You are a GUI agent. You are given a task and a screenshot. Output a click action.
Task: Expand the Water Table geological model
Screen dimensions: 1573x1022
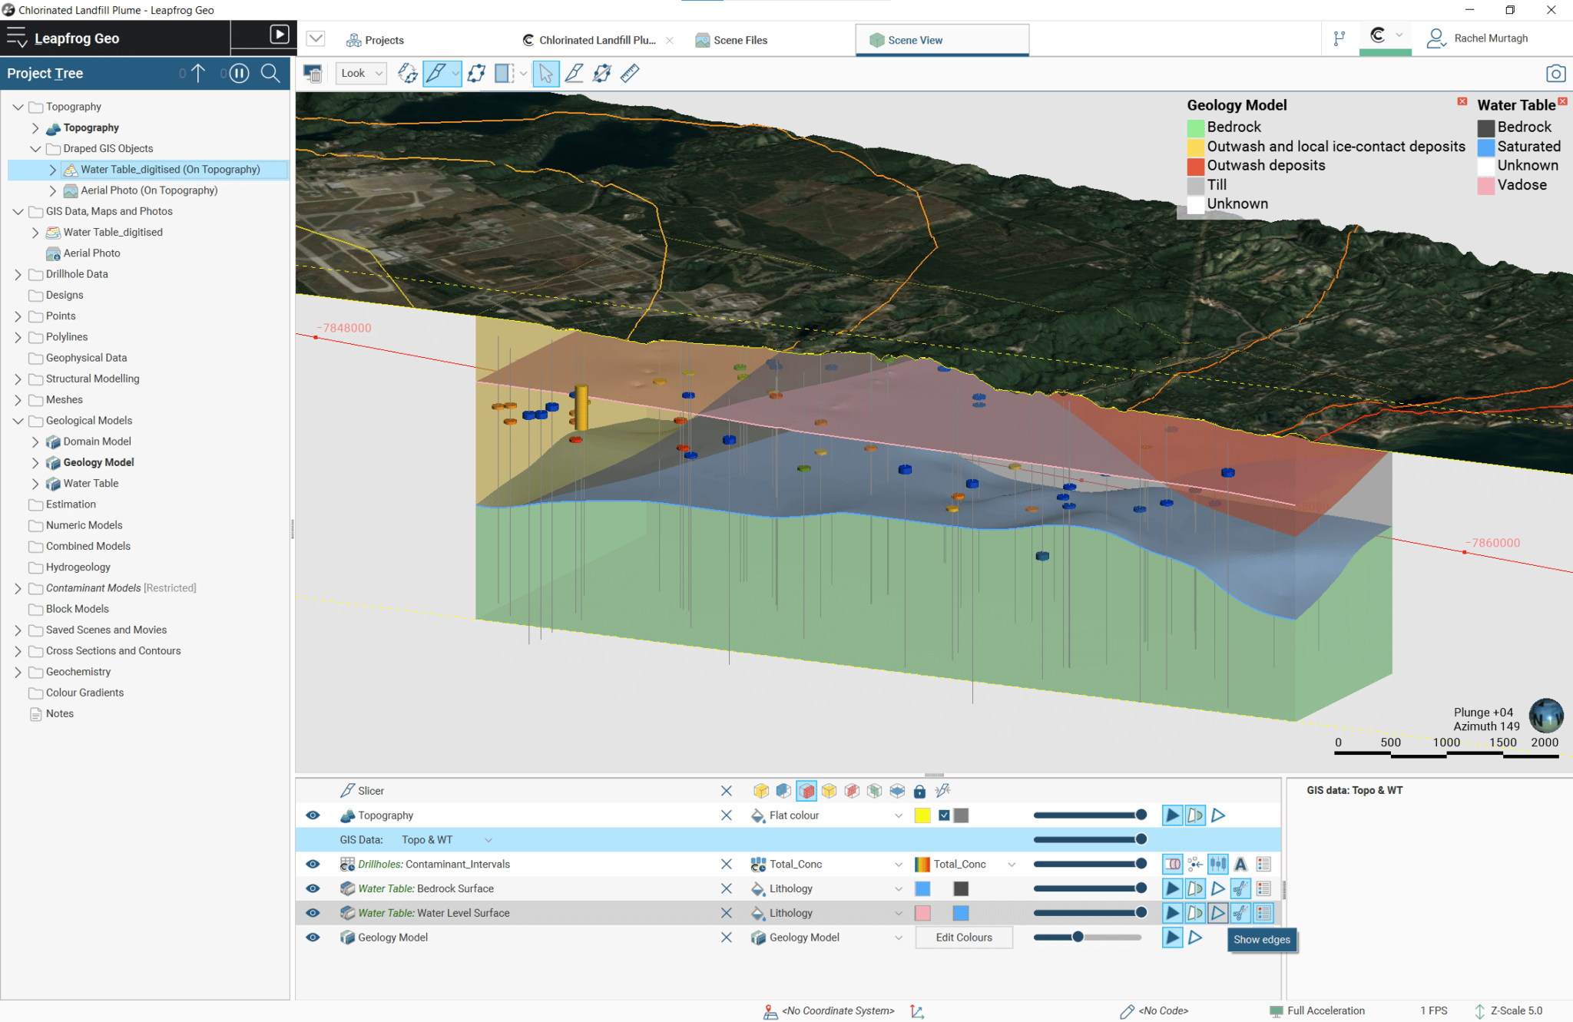point(35,484)
